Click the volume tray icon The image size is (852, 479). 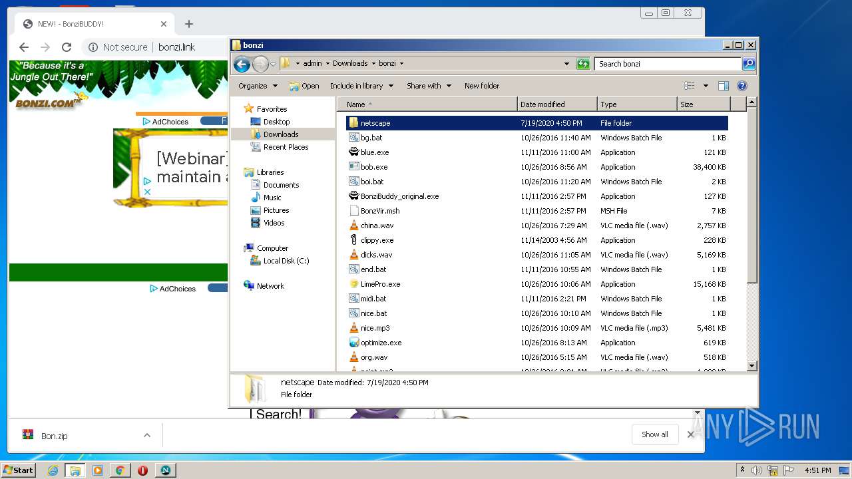(x=757, y=470)
